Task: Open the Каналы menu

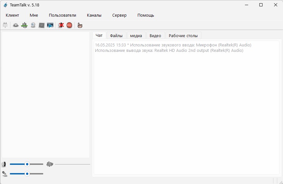Action: click(94, 15)
